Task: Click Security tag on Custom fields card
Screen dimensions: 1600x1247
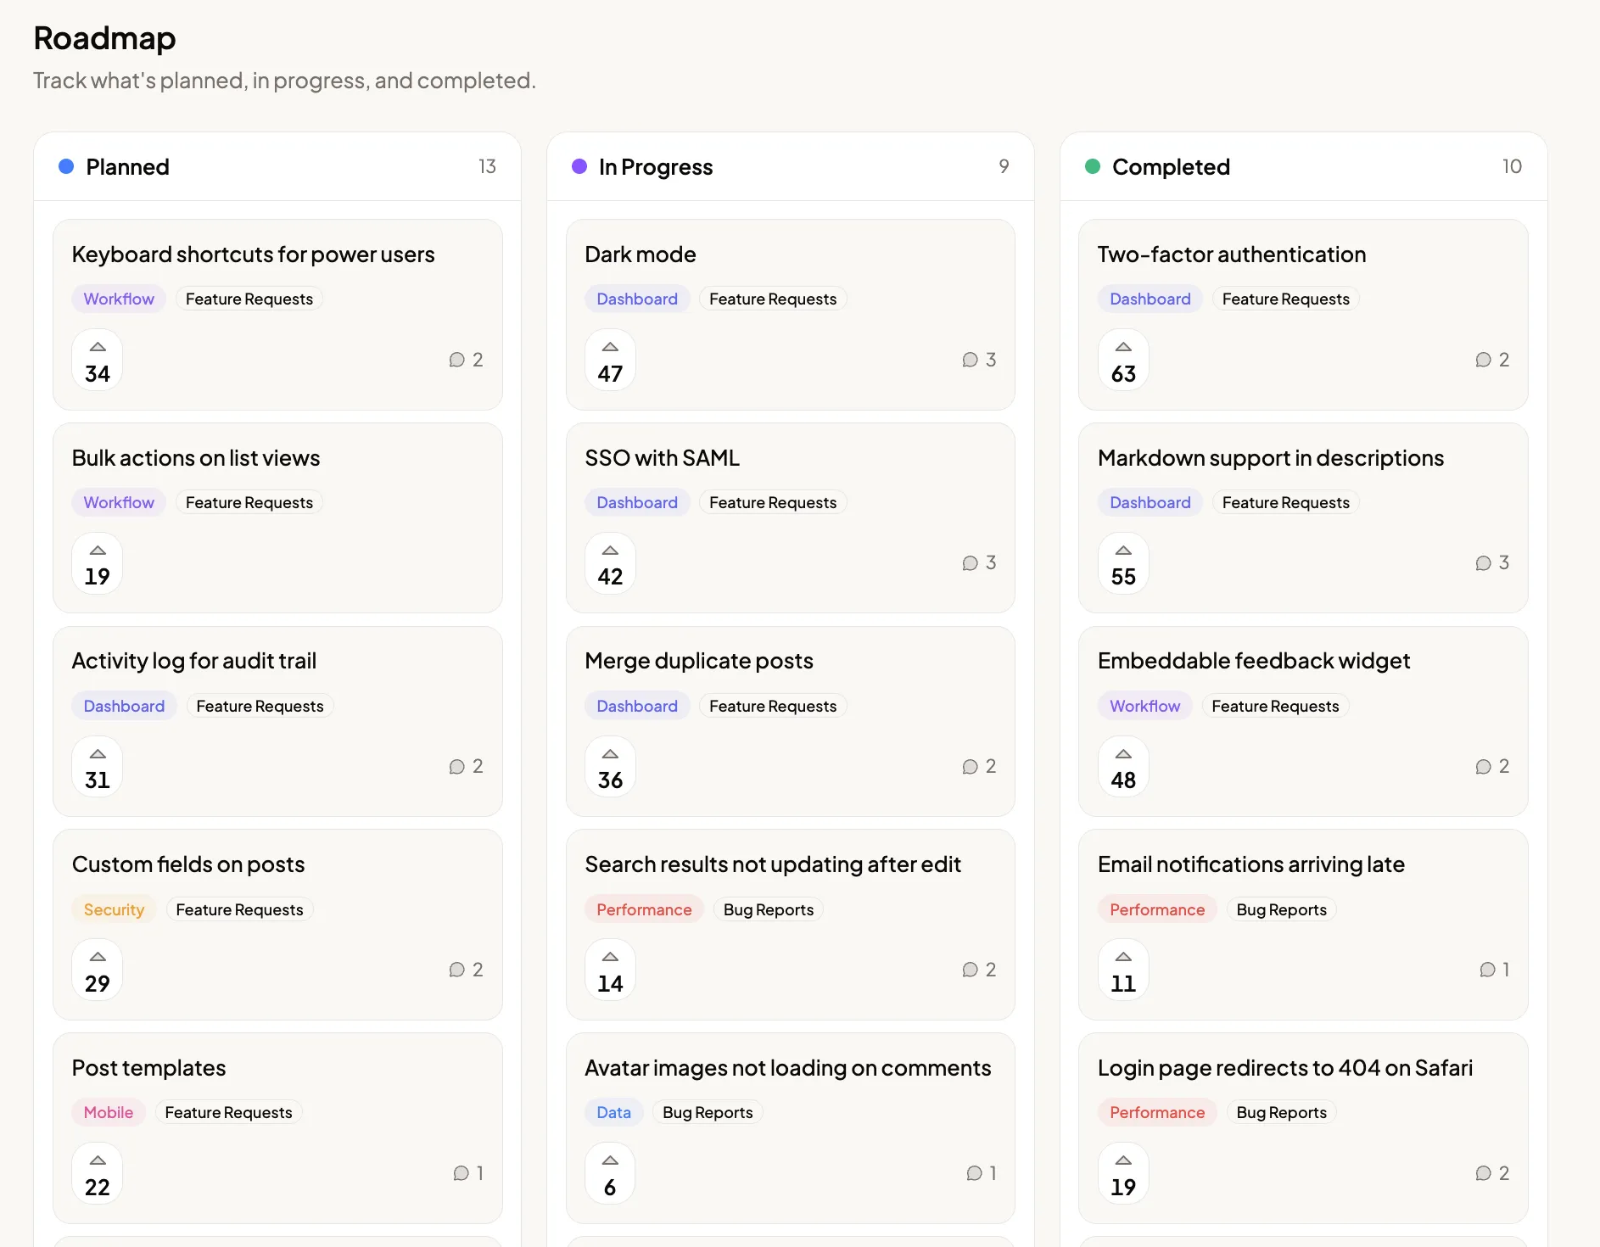Action: pos(114,909)
